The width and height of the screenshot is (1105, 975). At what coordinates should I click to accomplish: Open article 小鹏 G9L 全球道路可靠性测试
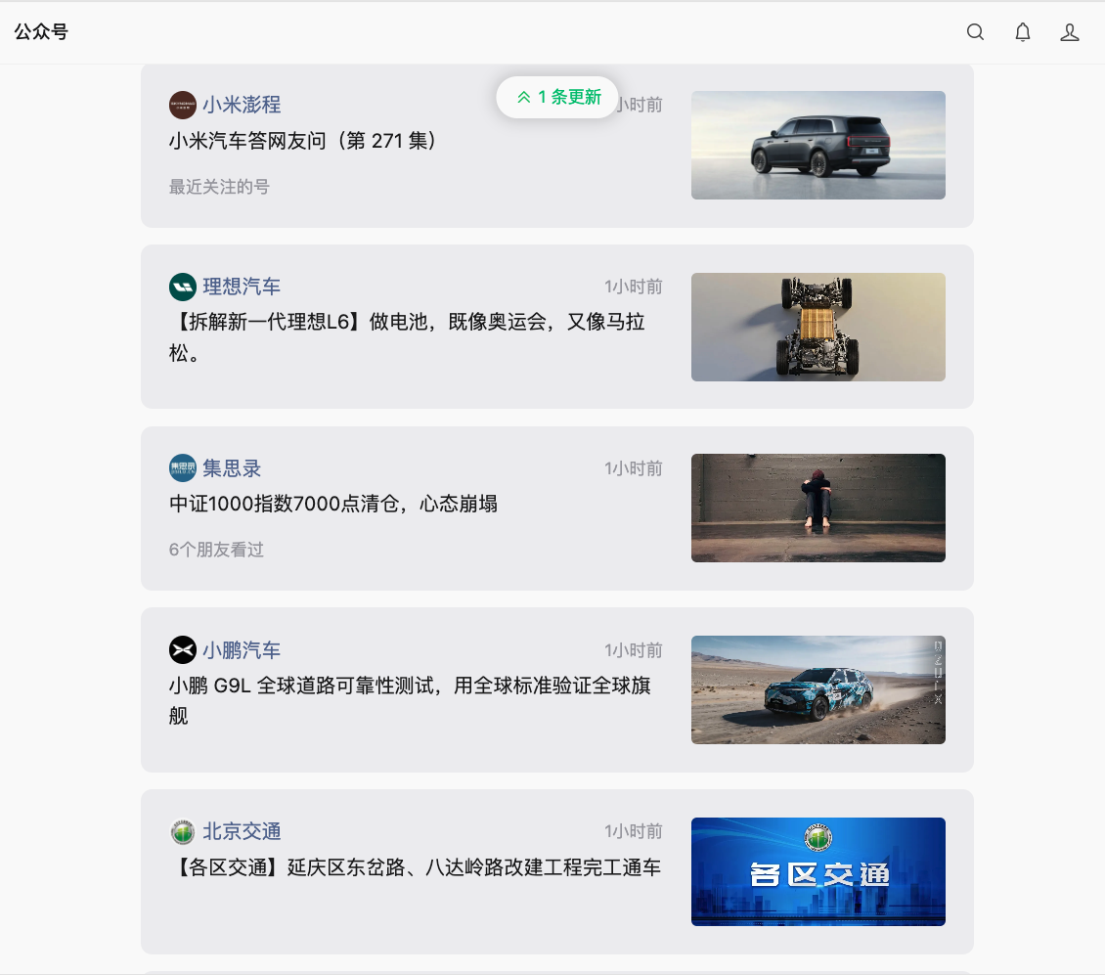pyautogui.click(x=410, y=700)
